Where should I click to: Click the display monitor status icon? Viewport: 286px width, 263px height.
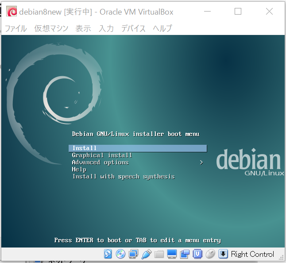click(172, 254)
